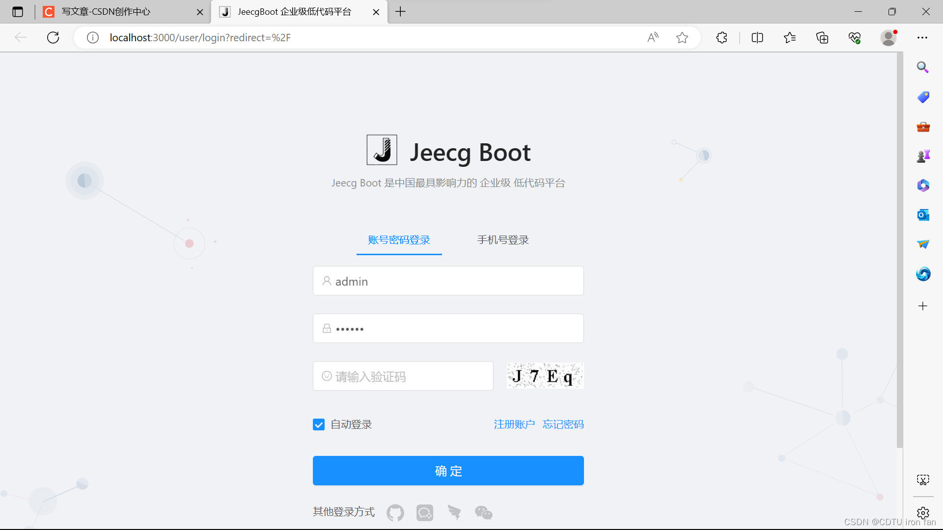Sign in using the QQ icon
The height and width of the screenshot is (530, 943).
click(x=425, y=513)
